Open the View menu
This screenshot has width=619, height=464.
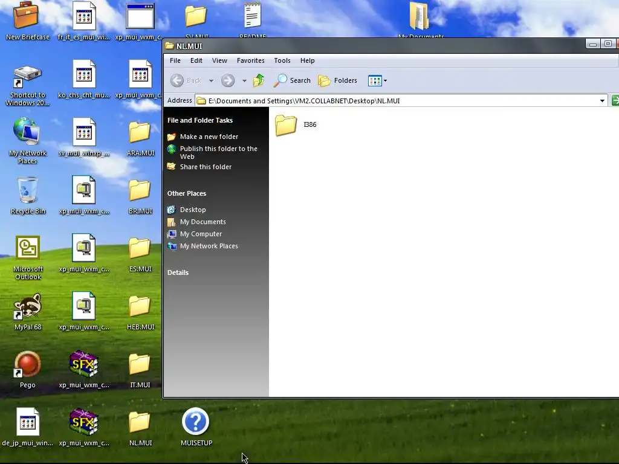(219, 60)
